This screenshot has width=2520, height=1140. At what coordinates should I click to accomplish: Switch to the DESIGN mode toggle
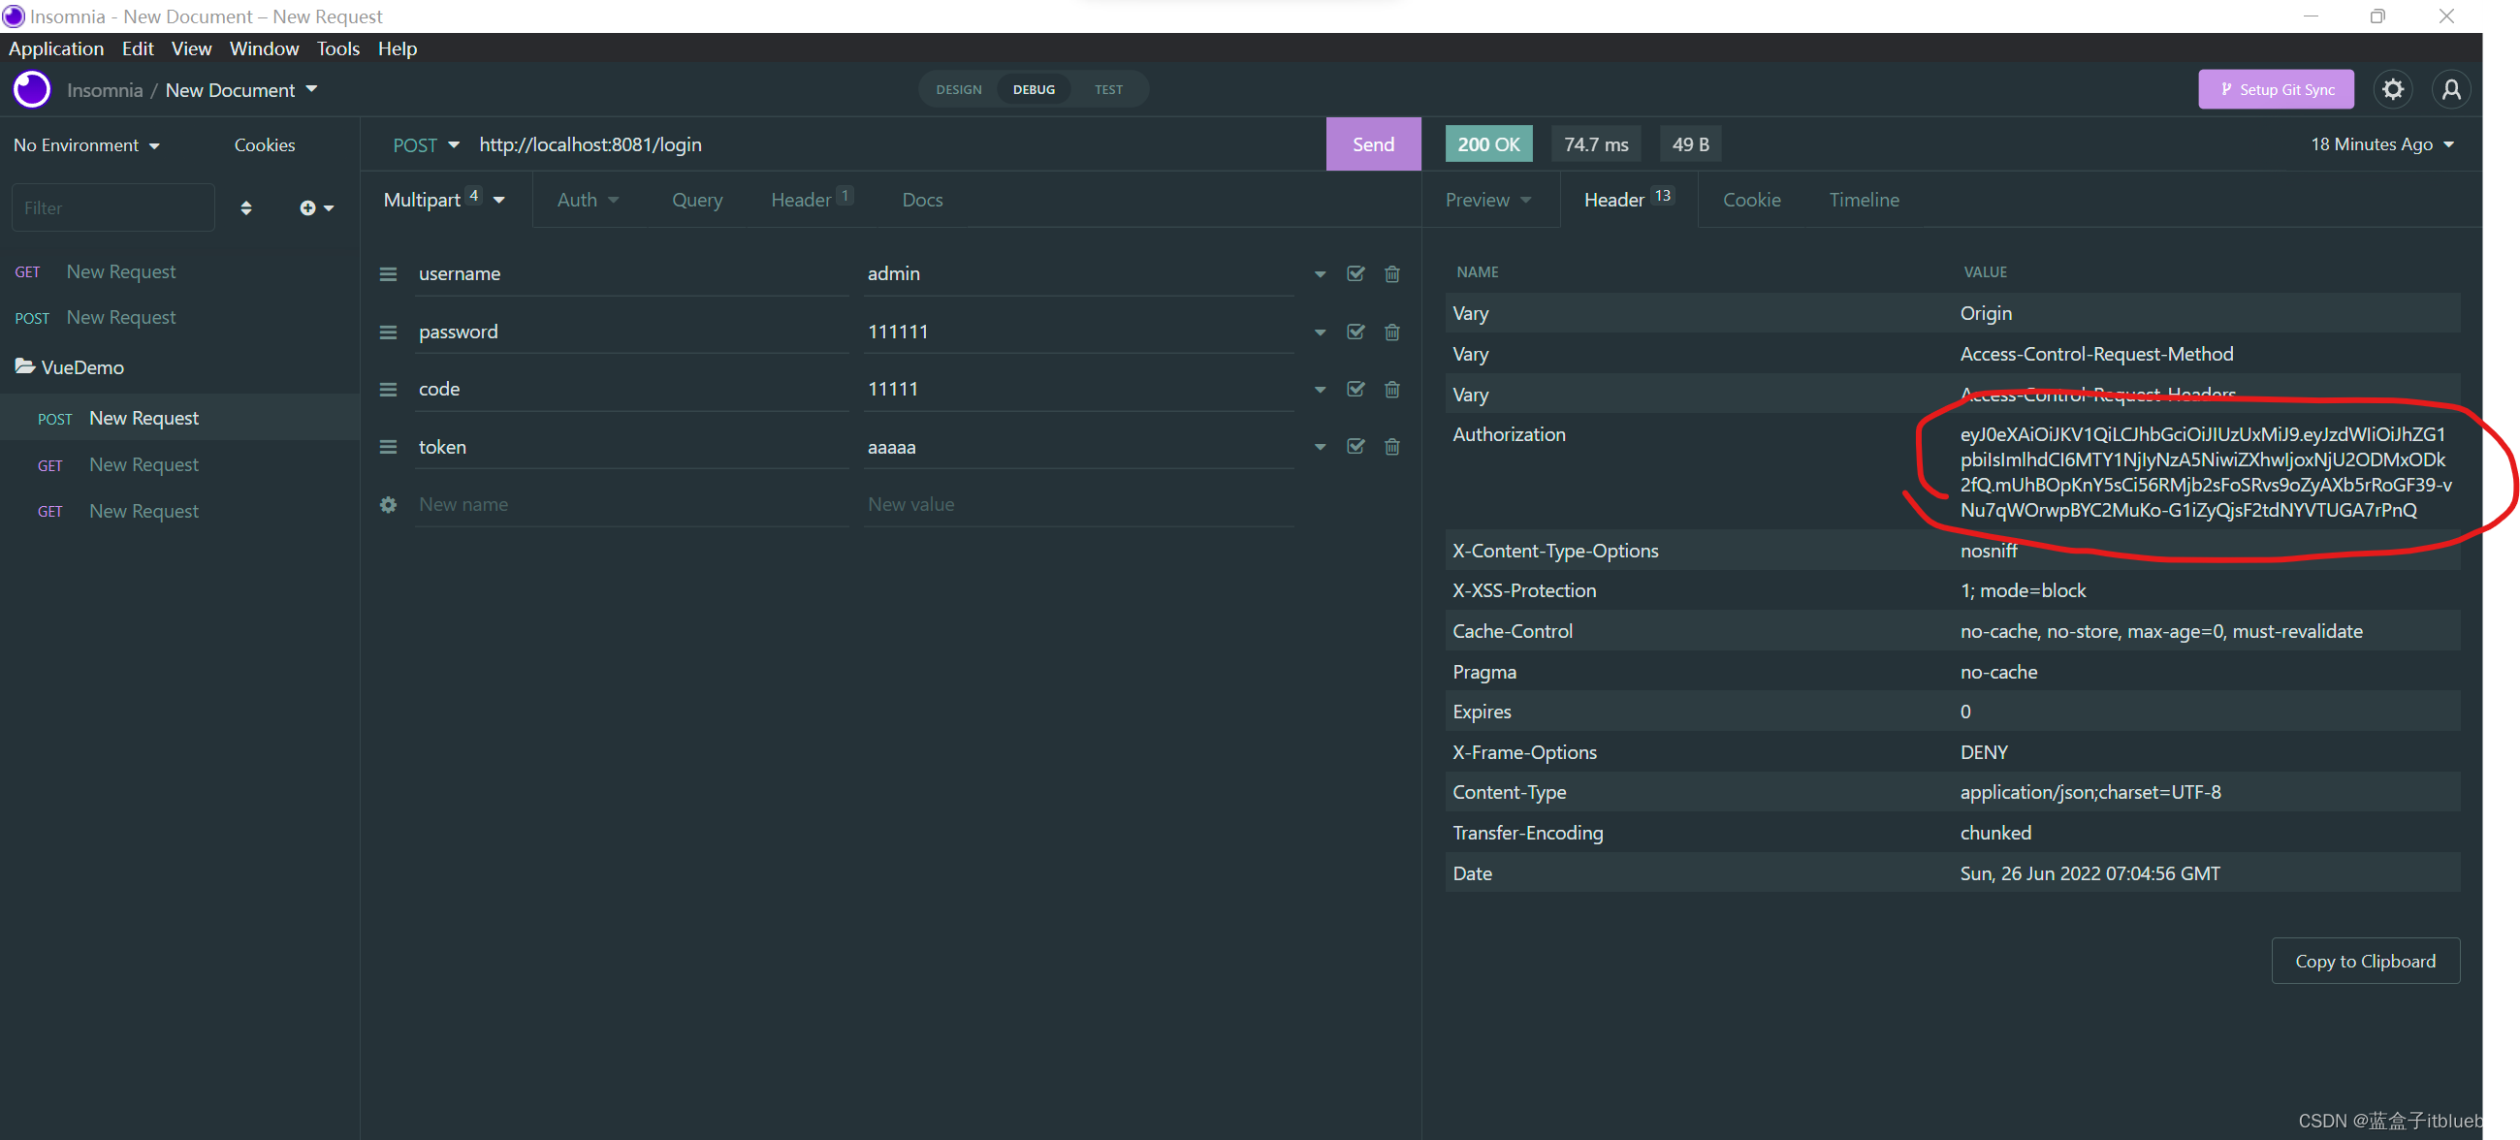(x=958, y=89)
